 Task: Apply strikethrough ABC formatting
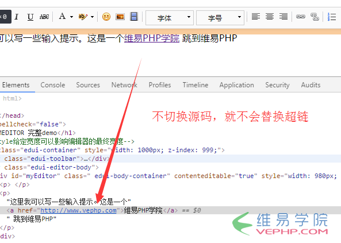click(x=44, y=17)
